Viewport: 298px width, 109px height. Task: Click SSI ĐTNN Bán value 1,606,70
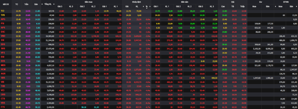click(293, 40)
